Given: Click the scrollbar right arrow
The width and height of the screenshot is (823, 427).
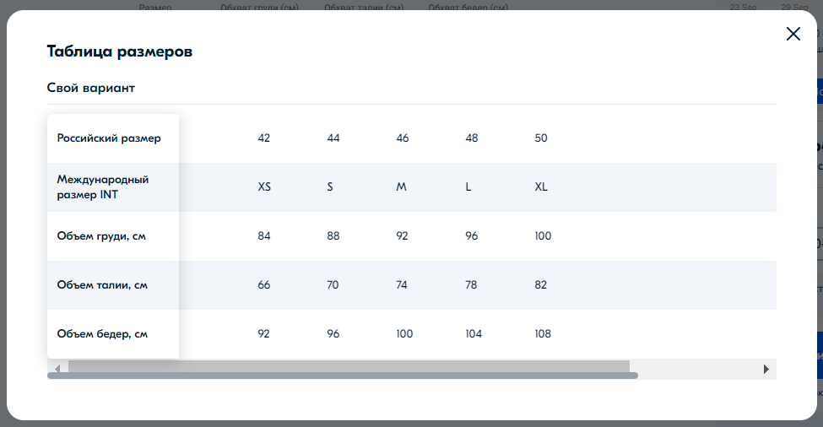Looking at the screenshot, I should (x=766, y=369).
